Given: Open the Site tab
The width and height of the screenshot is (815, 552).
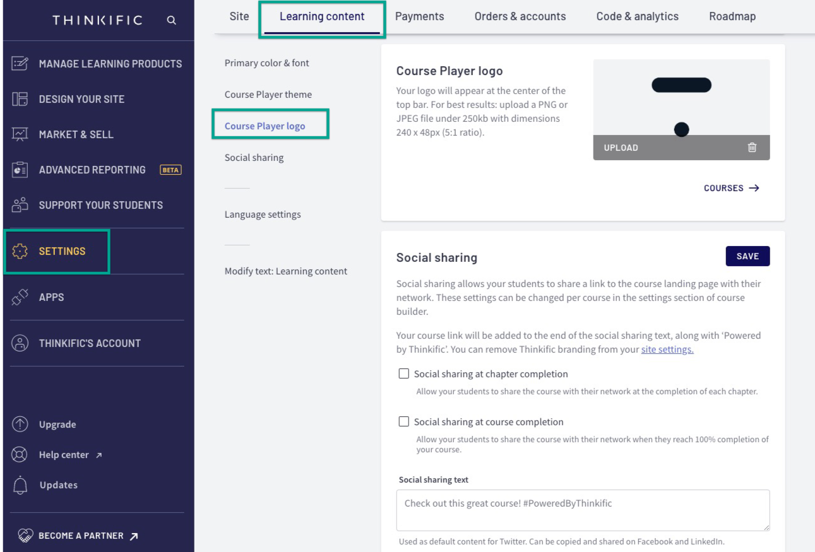Looking at the screenshot, I should 239,16.
